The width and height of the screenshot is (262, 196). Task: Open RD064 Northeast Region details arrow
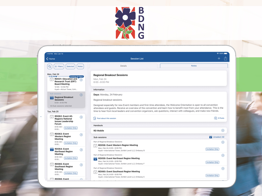coord(81,150)
